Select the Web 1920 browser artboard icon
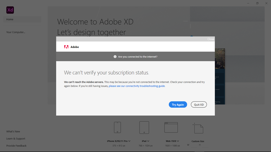Image resolution: width=271 pixels, height=152 pixels. click(x=171, y=127)
